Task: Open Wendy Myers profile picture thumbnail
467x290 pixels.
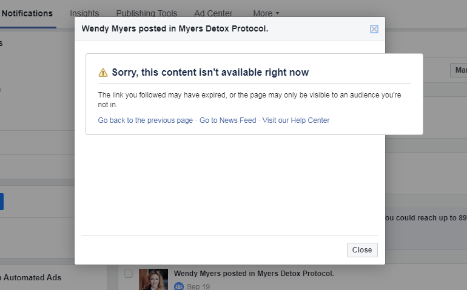Action: point(153,279)
